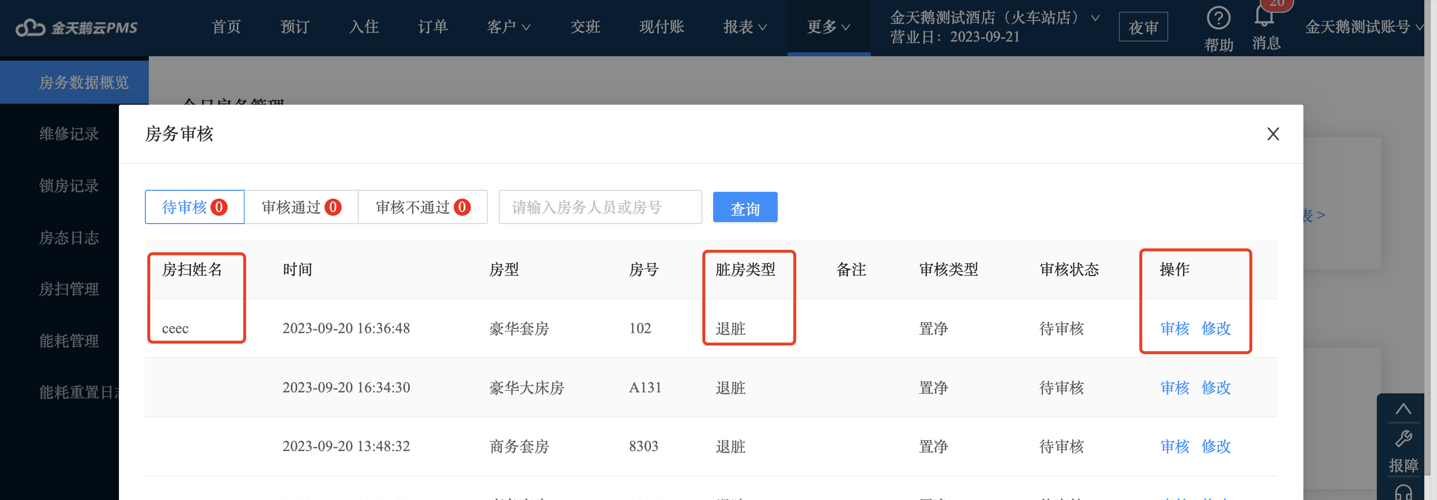Screen dimensions: 1437x500
Task: Click 修改 for room 8303
Action: tap(1216, 446)
